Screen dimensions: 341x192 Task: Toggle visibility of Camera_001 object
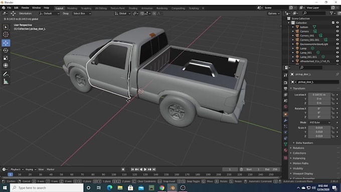click(337, 36)
